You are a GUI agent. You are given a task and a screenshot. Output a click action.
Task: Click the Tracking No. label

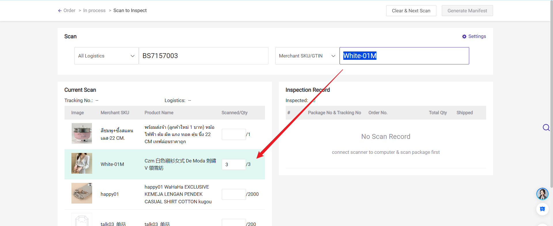(79, 100)
